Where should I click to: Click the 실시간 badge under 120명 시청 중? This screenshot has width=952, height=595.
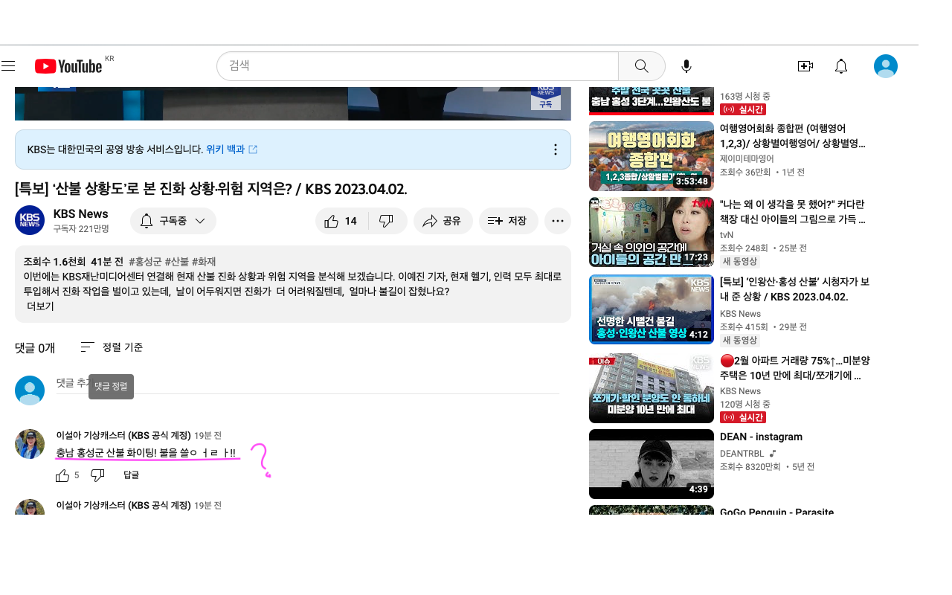(743, 417)
